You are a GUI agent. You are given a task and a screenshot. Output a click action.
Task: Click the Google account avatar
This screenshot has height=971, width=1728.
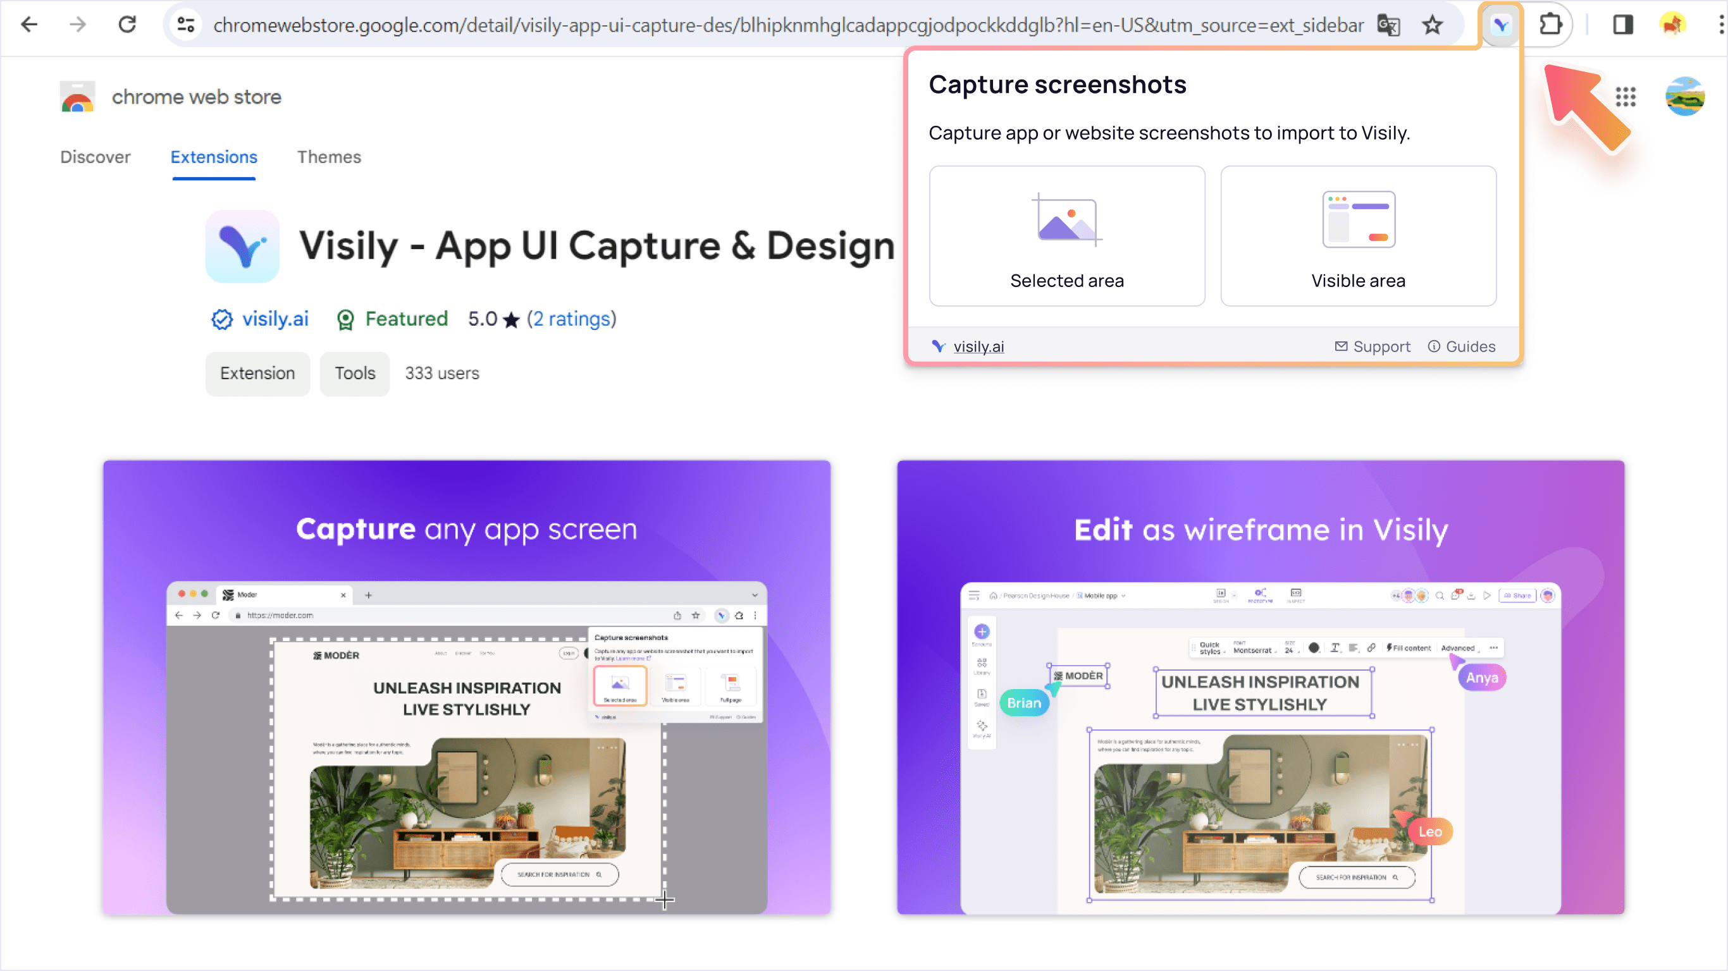(x=1685, y=97)
